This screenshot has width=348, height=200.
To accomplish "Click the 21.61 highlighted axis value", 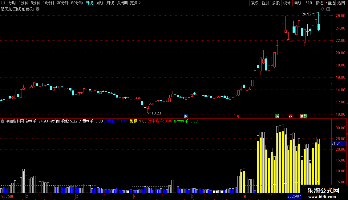I will pyautogui.click(x=339, y=143).
